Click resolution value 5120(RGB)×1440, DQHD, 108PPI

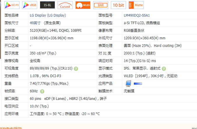pyautogui.click(x=56, y=30)
